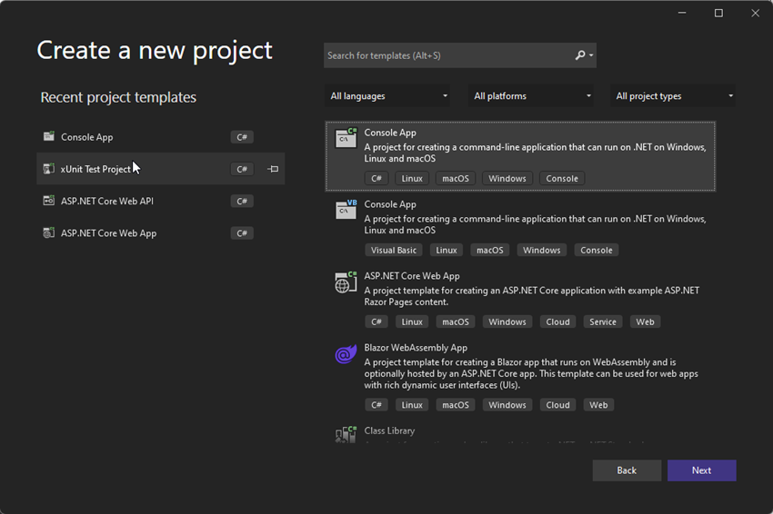This screenshot has height=514, width=773.
Task: Open the All platforms dropdown
Action: pyautogui.click(x=532, y=96)
